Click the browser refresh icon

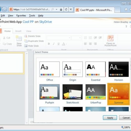(66, 9)
